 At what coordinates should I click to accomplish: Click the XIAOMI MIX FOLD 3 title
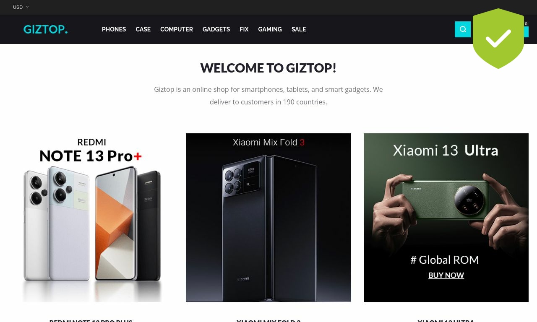click(268, 320)
